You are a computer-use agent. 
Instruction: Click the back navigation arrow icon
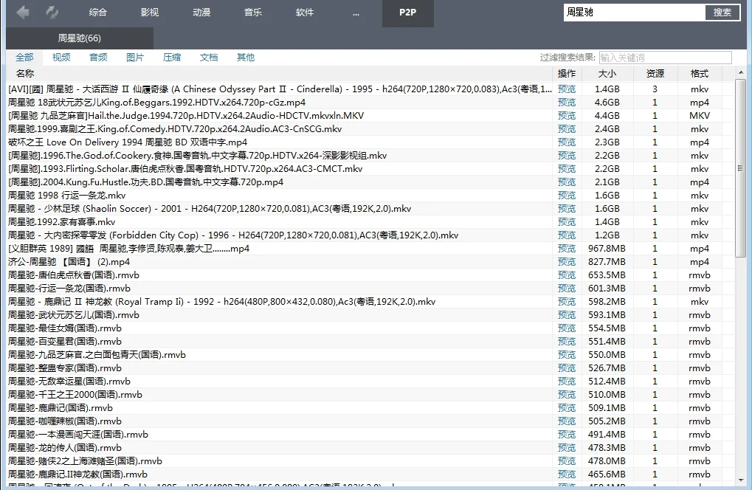click(x=22, y=11)
